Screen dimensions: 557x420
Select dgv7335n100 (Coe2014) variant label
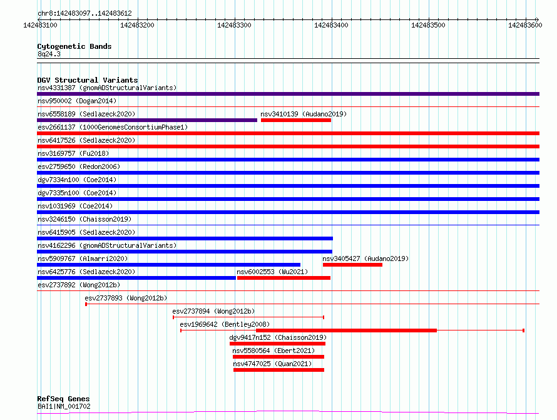pos(77,193)
